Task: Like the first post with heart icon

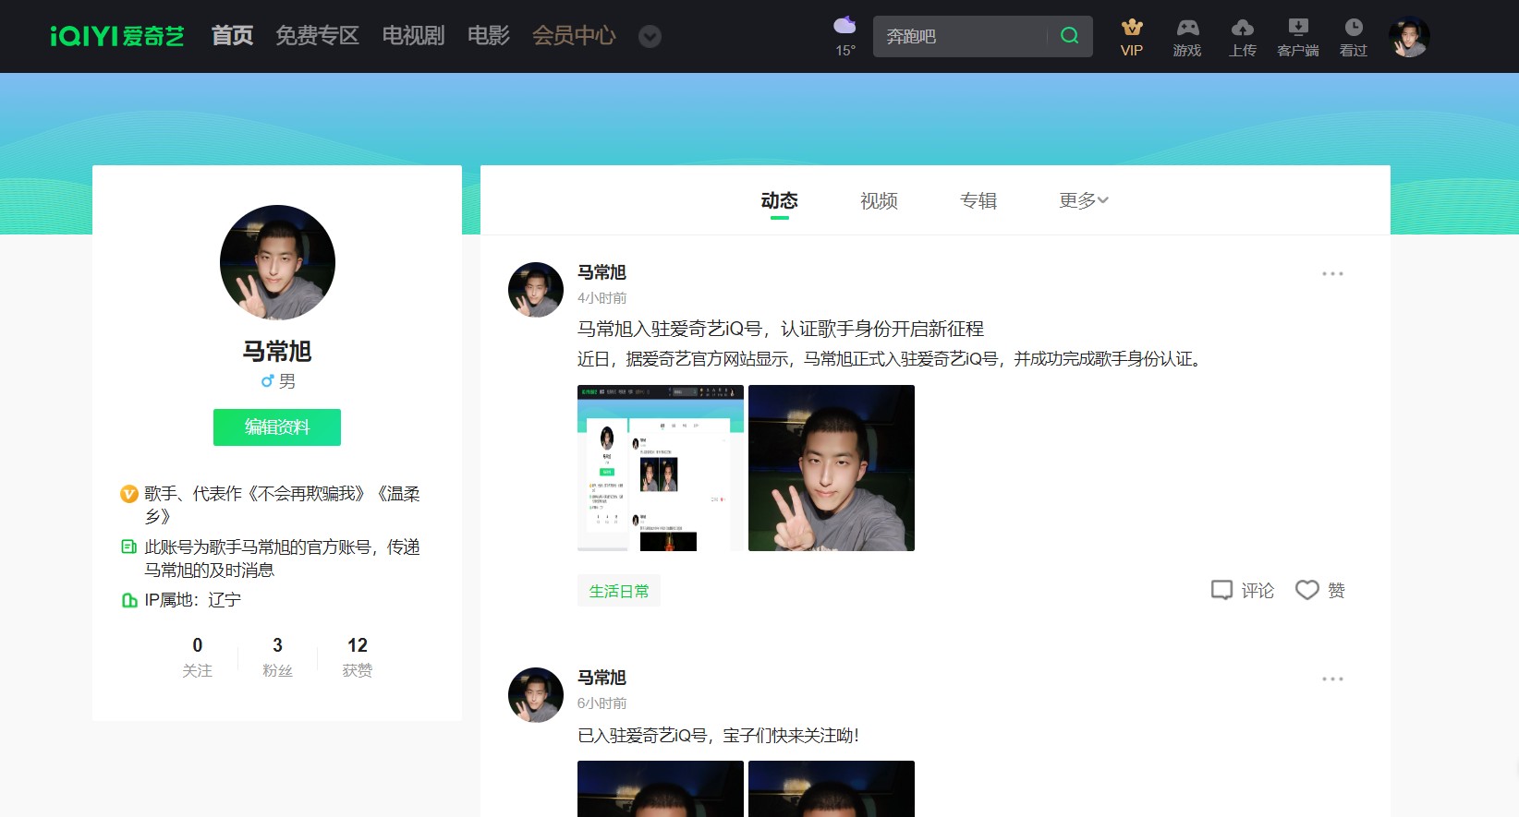Action: click(1306, 590)
